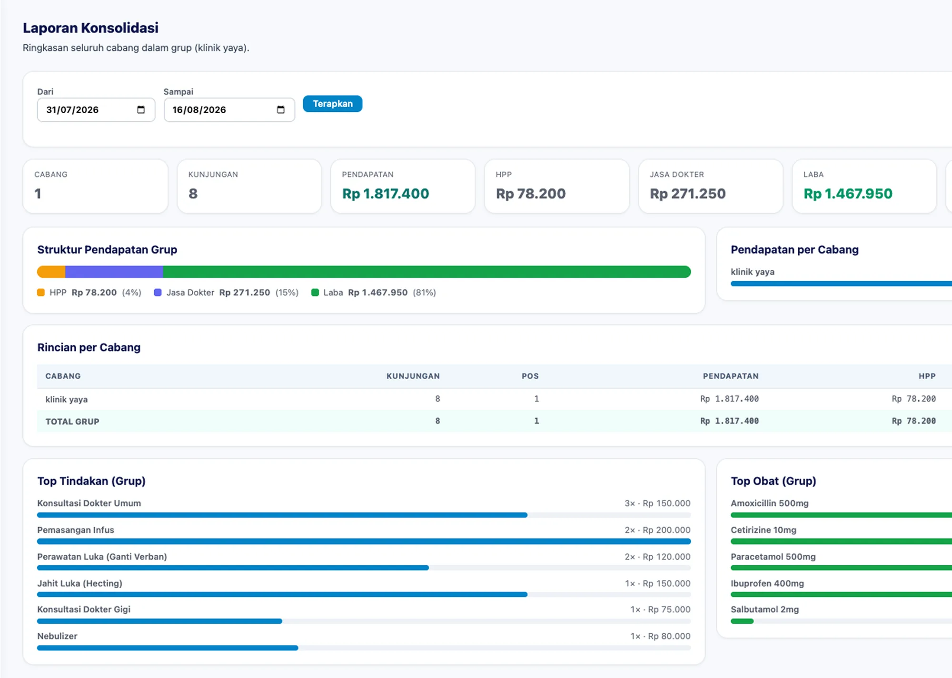This screenshot has height=678, width=952.
Task: Open the Dari date calendar picker icon
Action: coord(141,110)
